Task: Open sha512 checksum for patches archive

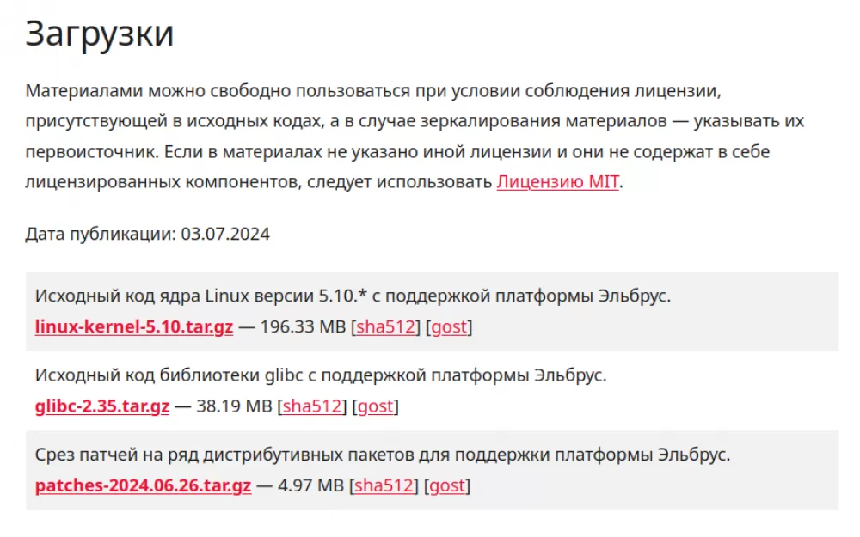Action: pos(384,485)
